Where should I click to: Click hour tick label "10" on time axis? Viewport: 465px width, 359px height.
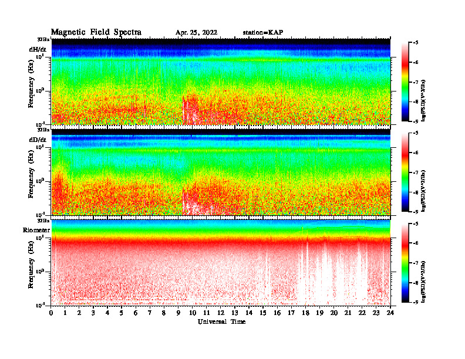[193, 313]
